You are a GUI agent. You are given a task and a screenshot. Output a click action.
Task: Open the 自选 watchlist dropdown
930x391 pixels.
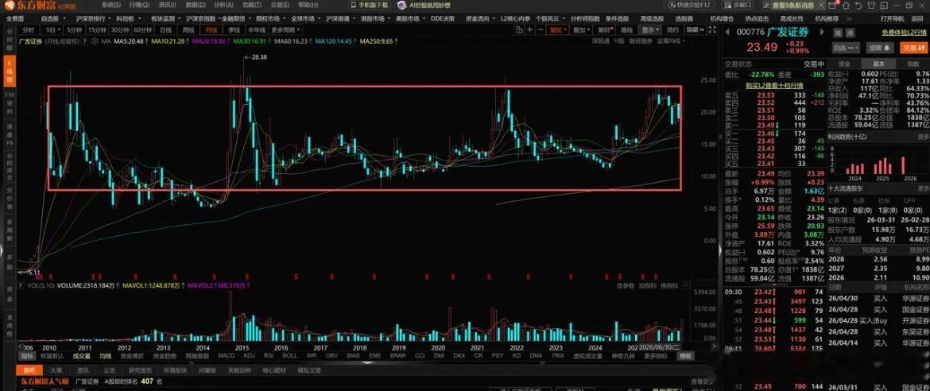pyautogui.click(x=847, y=48)
